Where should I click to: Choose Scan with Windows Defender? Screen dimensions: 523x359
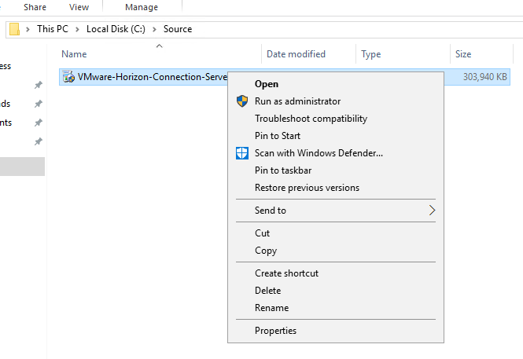pyautogui.click(x=336, y=153)
